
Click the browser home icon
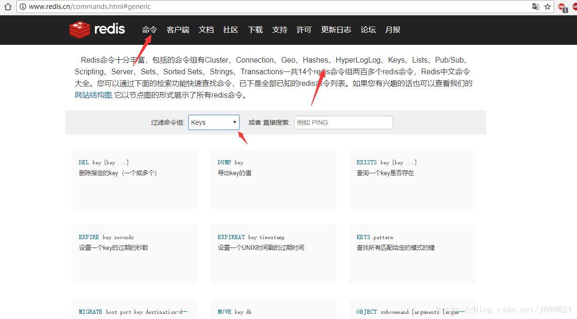pos(7,7)
